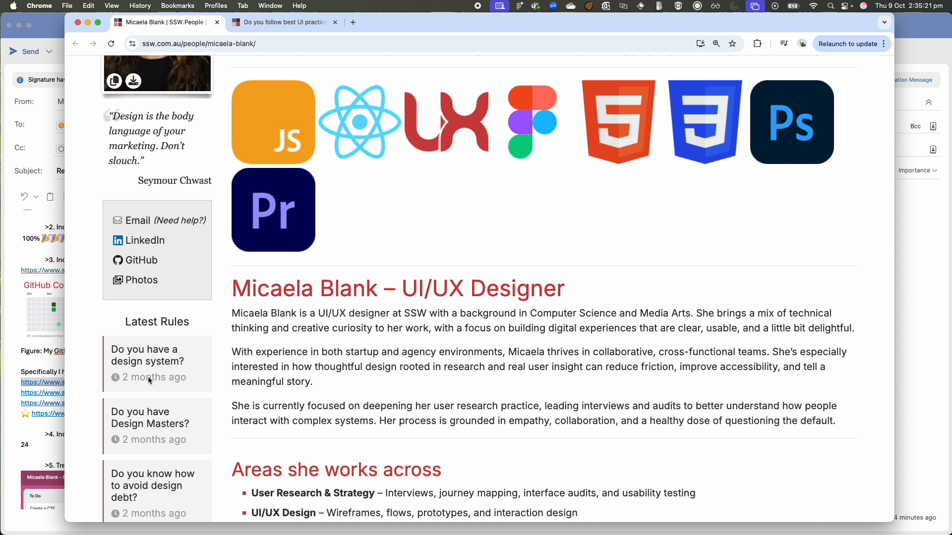
Task: Open Spotlight search from the menu bar
Action: coord(831,6)
